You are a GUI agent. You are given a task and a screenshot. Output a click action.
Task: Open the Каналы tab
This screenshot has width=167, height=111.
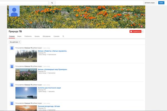37,36
